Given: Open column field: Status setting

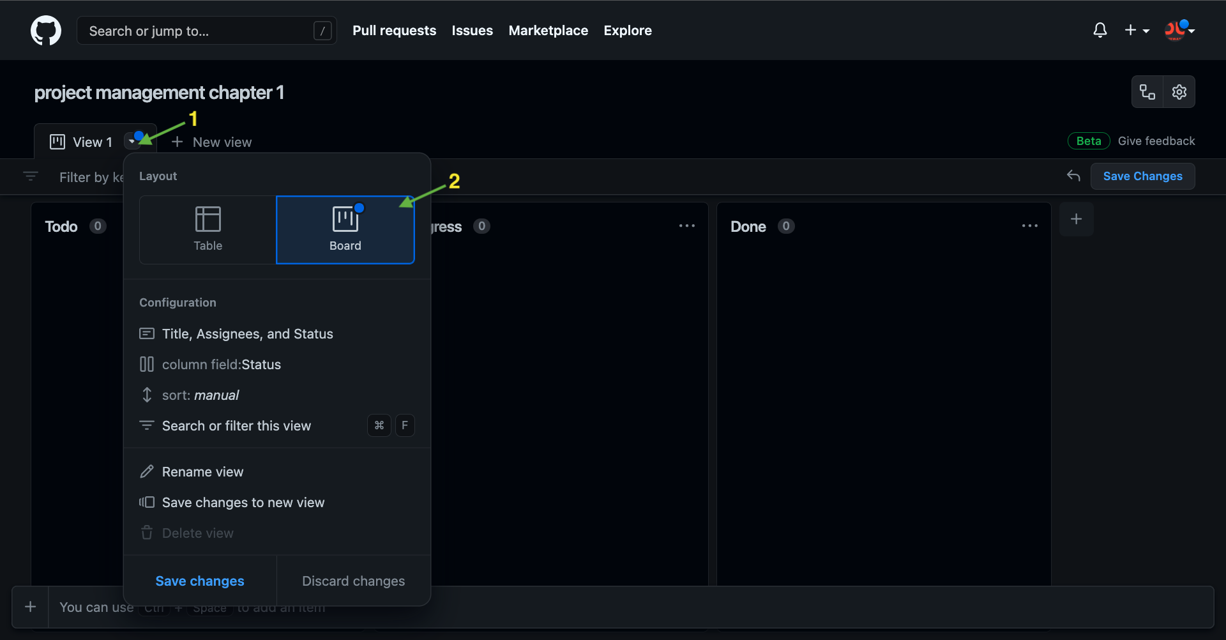Looking at the screenshot, I should click(221, 365).
